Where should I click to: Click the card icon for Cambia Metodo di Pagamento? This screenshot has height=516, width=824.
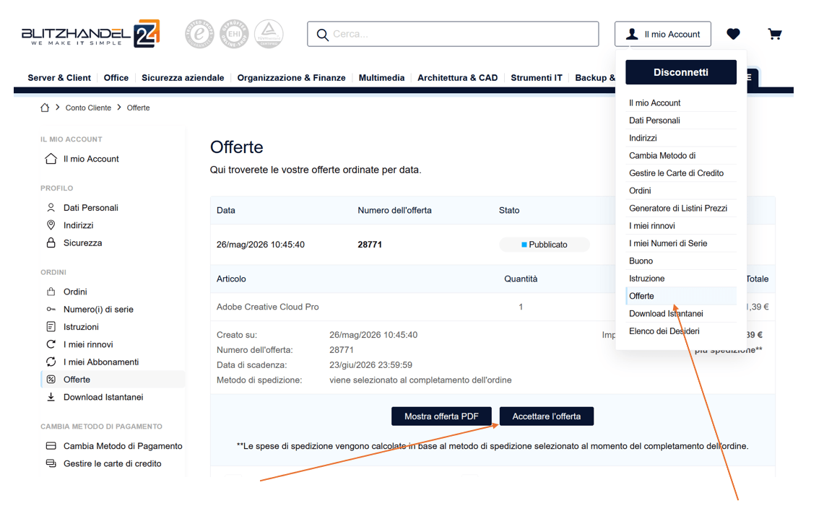[51, 446]
